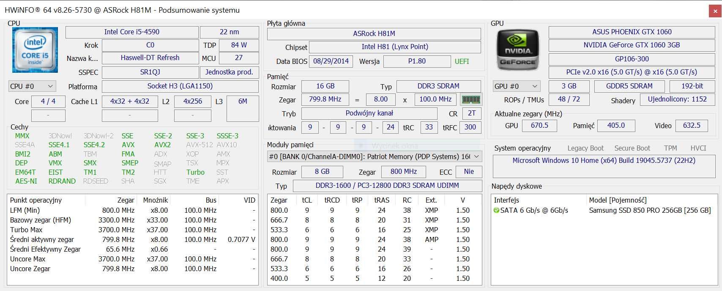The height and width of the screenshot is (291, 722).
Task: Click the GPU clock 670.5 value
Action: click(x=539, y=126)
